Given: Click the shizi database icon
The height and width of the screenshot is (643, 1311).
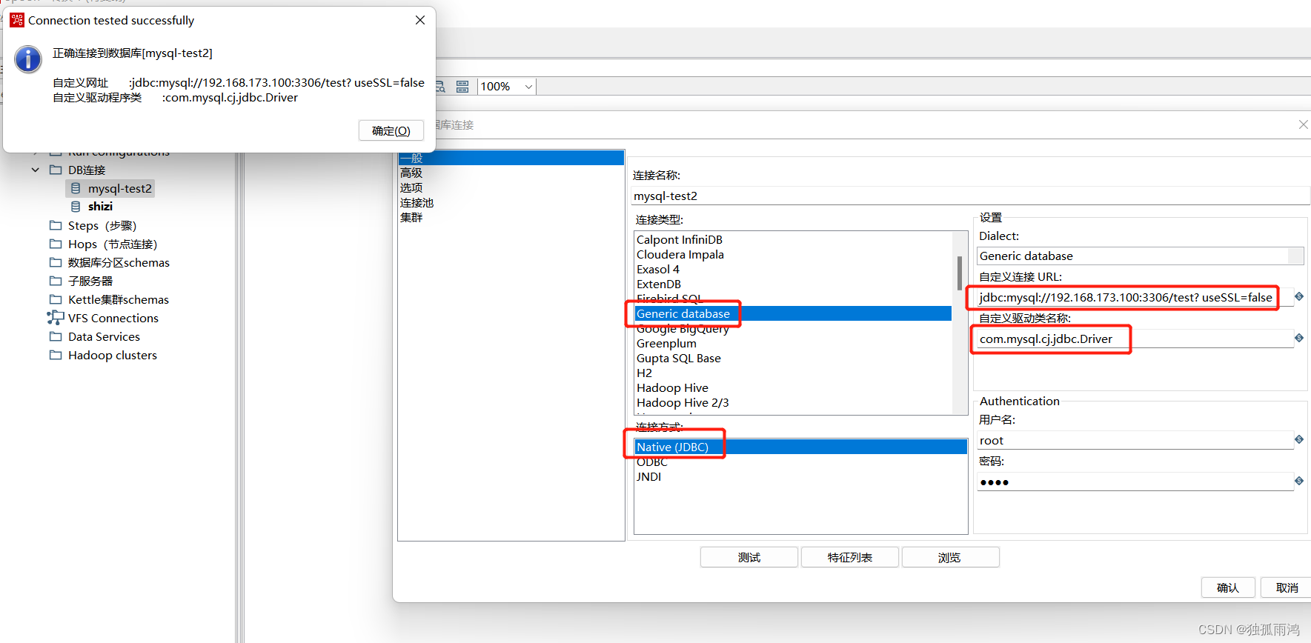Looking at the screenshot, I should (x=76, y=207).
